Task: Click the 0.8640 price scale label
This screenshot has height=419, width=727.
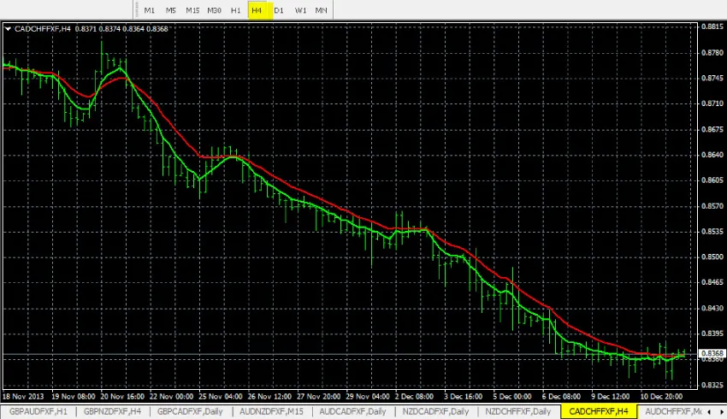Action: (x=712, y=154)
